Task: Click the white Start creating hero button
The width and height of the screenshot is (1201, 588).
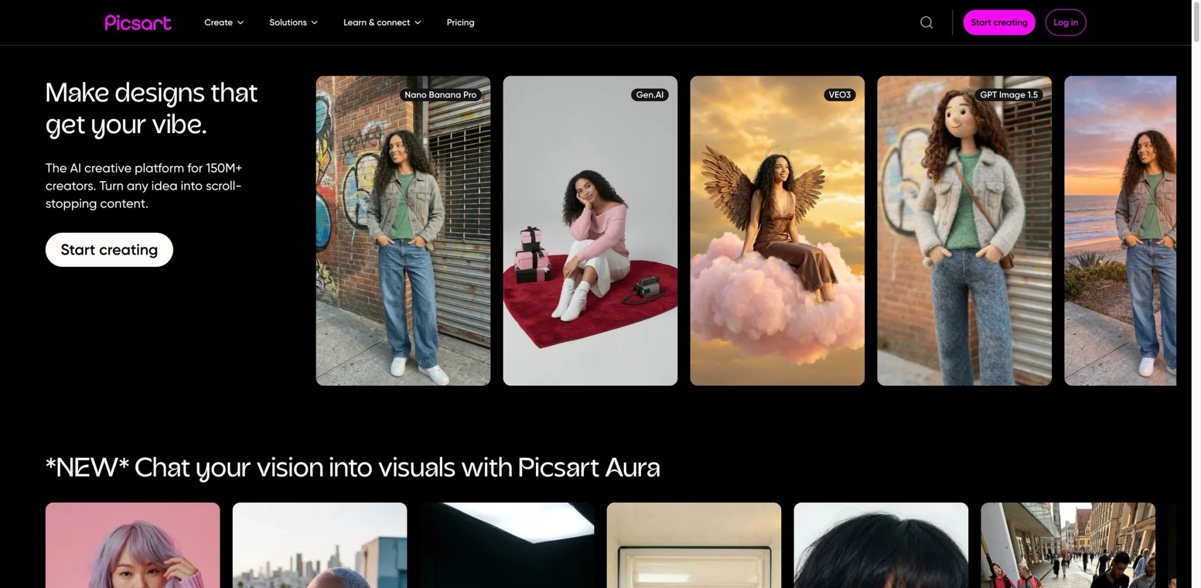Action: point(109,250)
